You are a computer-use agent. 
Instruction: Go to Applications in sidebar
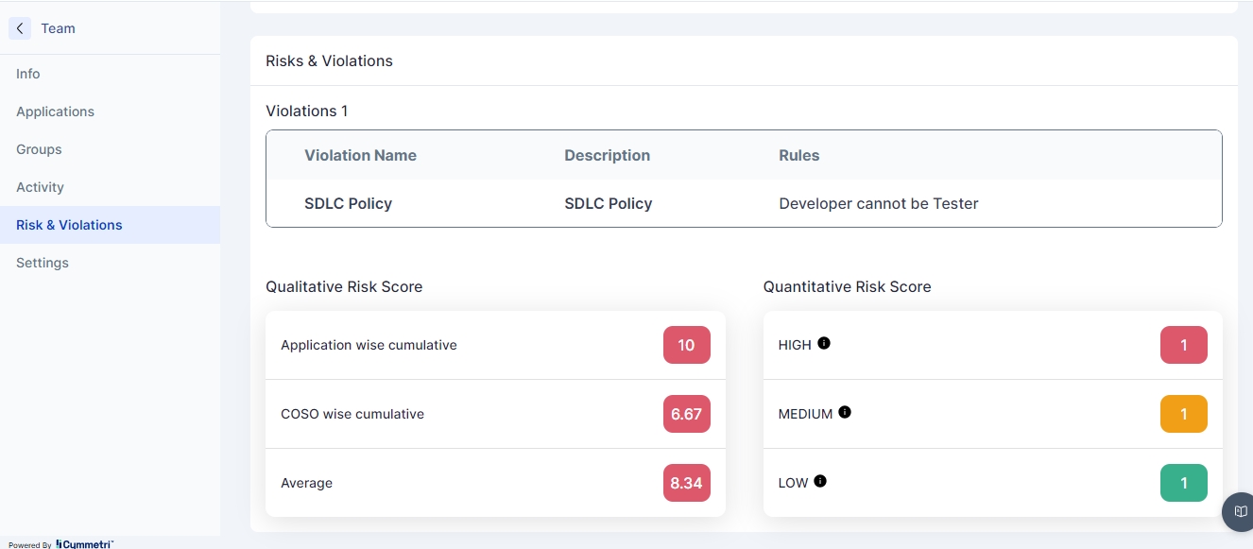pos(55,112)
